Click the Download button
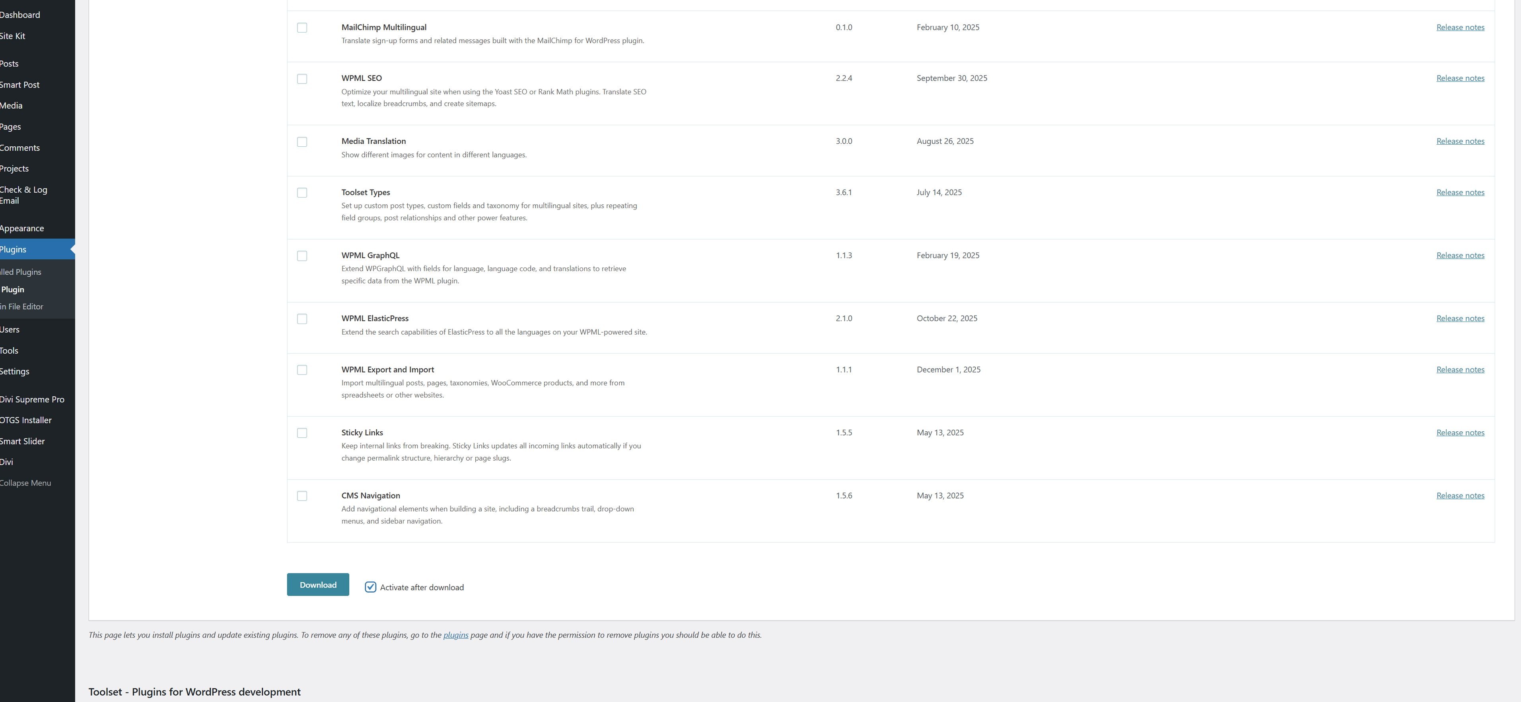Screen dimensions: 1521x702 click(x=318, y=585)
